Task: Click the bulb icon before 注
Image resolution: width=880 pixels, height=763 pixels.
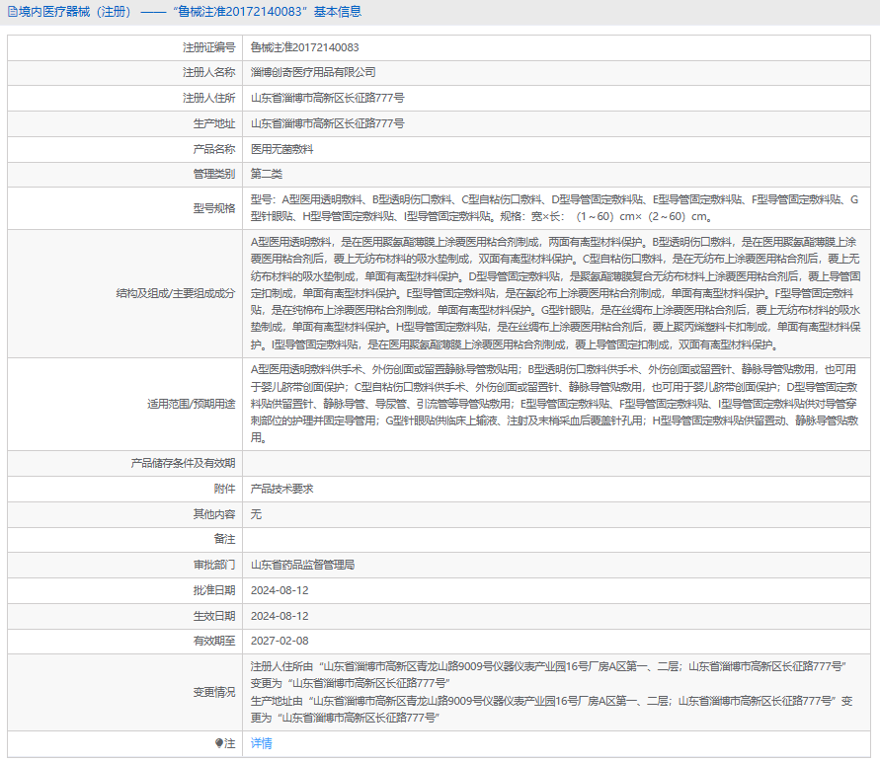Action: coord(219,743)
